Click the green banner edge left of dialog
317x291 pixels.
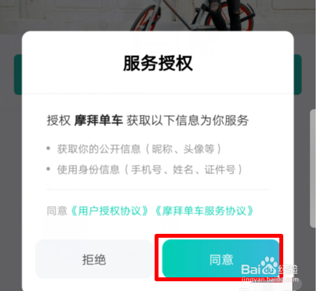18,75
